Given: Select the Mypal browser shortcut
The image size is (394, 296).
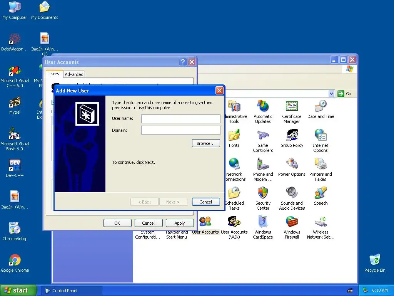Looking at the screenshot, I should [x=15, y=105].
